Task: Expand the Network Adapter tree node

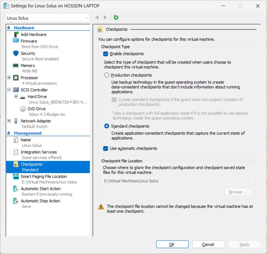Action: pyautogui.click(x=9, y=121)
